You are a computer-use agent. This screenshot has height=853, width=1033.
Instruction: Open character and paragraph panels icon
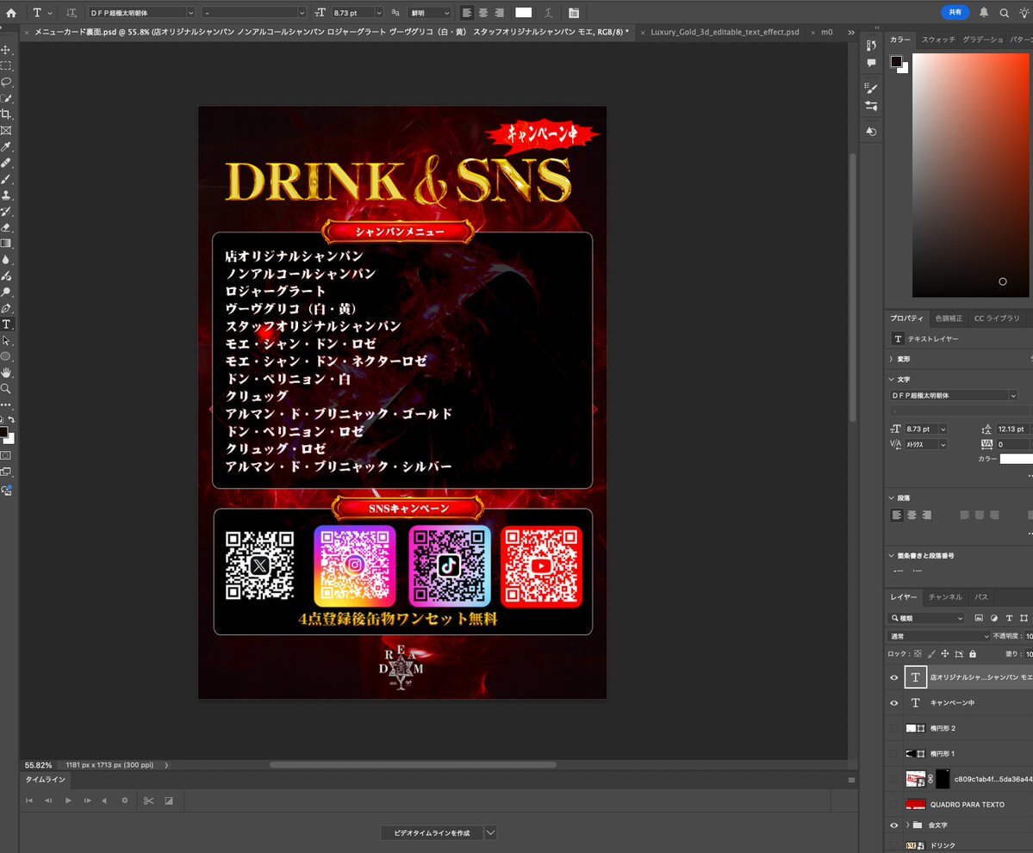coord(574,13)
